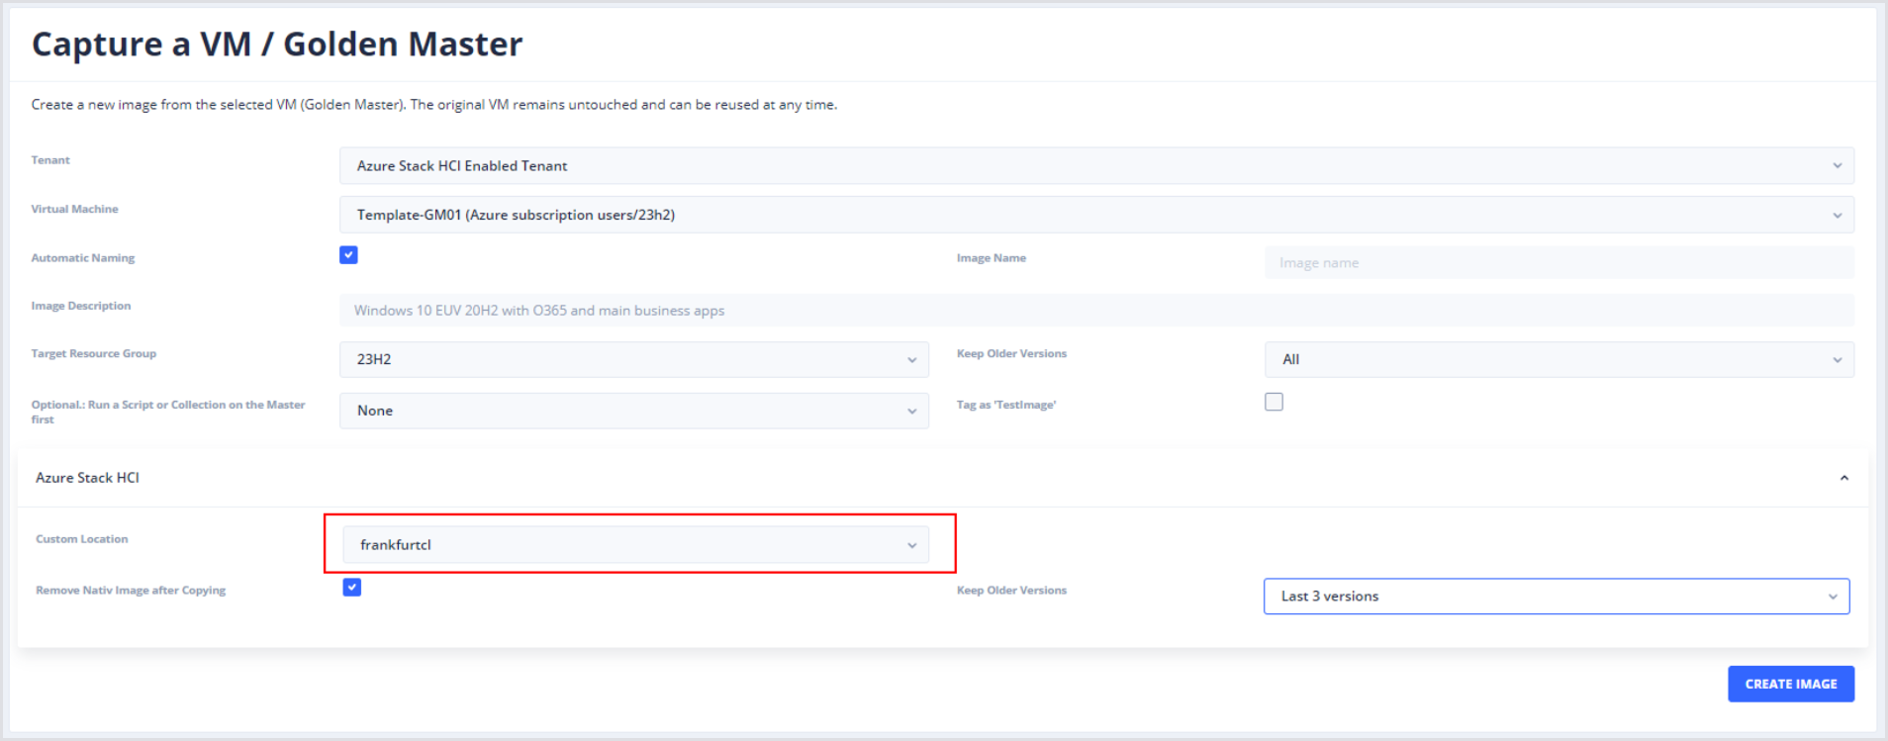
Task: Click into the Image Name input field
Action: click(1558, 263)
